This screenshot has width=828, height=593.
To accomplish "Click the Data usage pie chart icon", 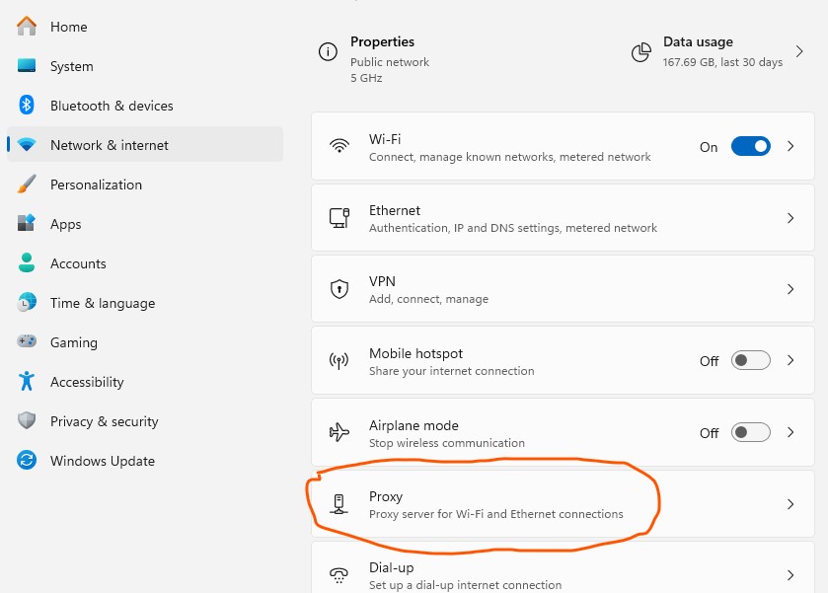I will coord(641,51).
